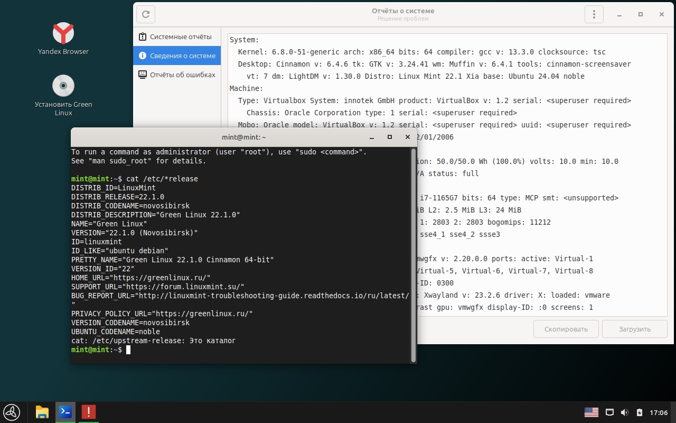
Task: Click the Загрузить button
Action: point(635,329)
